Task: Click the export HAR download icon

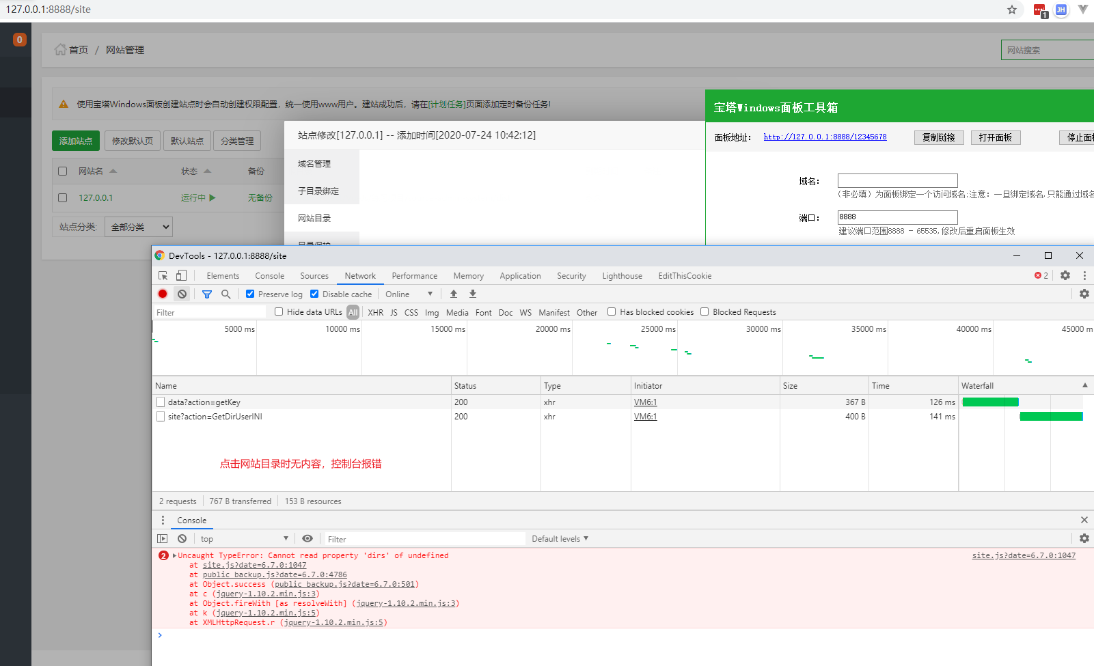Action: pyautogui.click(x=473, y=294)
